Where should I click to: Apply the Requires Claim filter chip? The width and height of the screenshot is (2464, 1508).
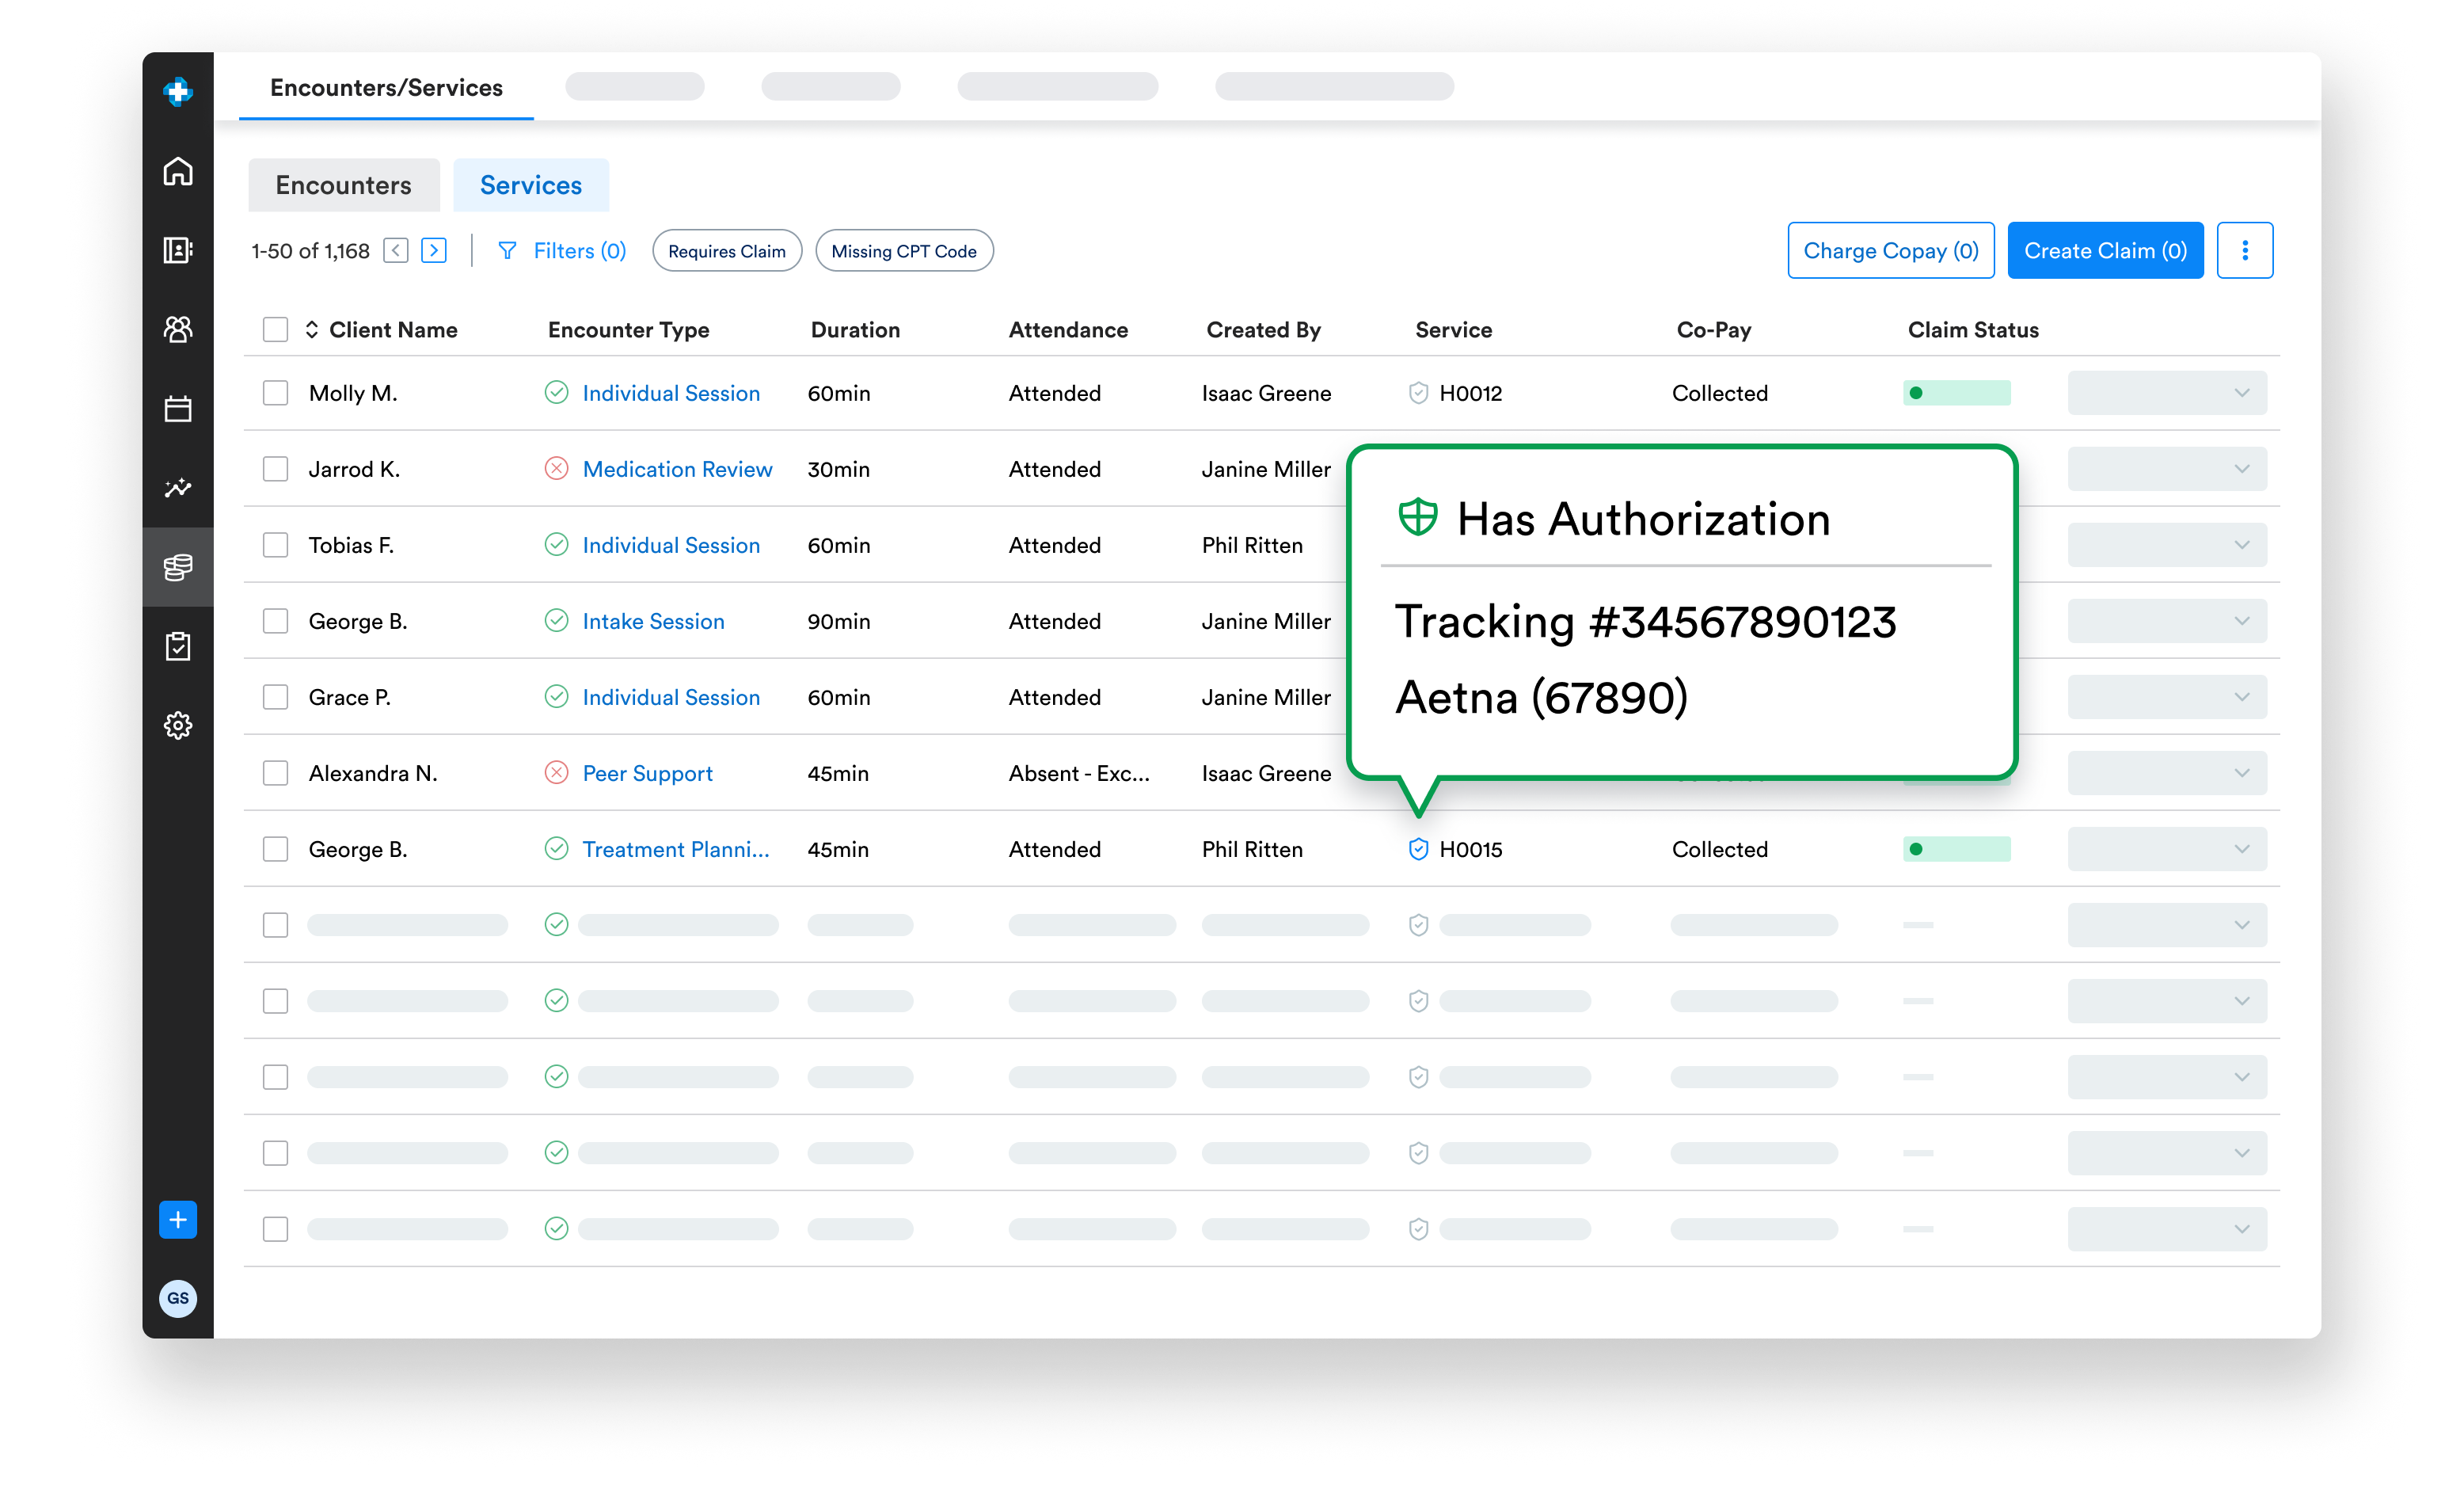click(727, 251)
